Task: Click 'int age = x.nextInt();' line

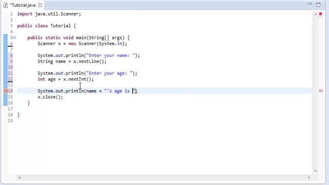Action: coord(65,79)
